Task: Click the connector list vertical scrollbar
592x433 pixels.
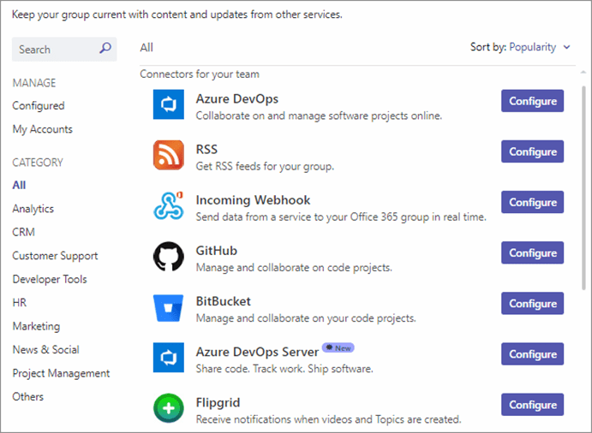Action: pyautogui.click(x=583, y=188)
